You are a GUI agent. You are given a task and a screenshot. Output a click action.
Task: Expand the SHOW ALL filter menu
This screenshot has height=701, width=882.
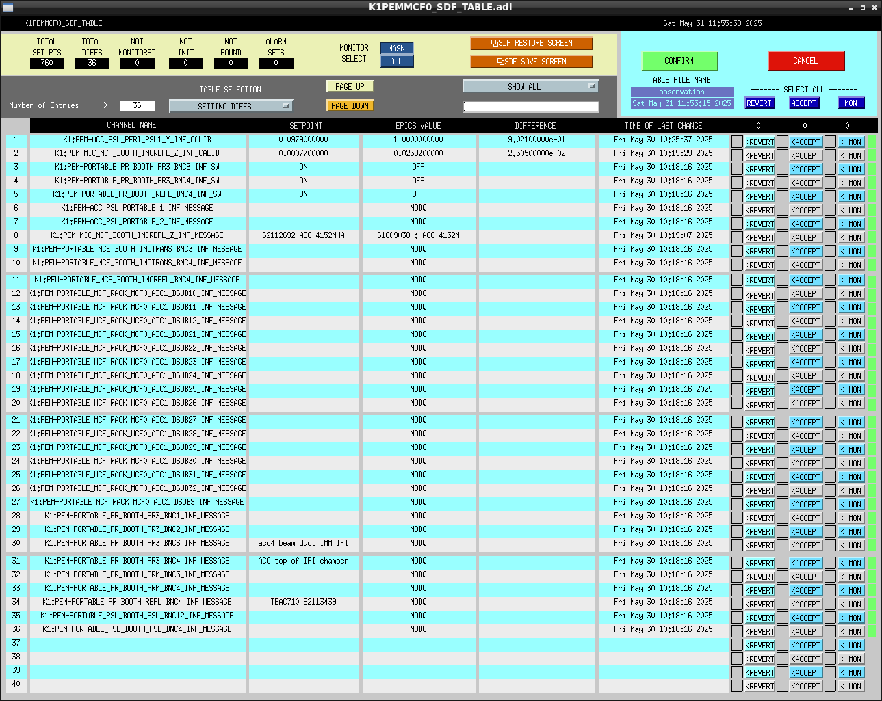(x=530, y=86)
